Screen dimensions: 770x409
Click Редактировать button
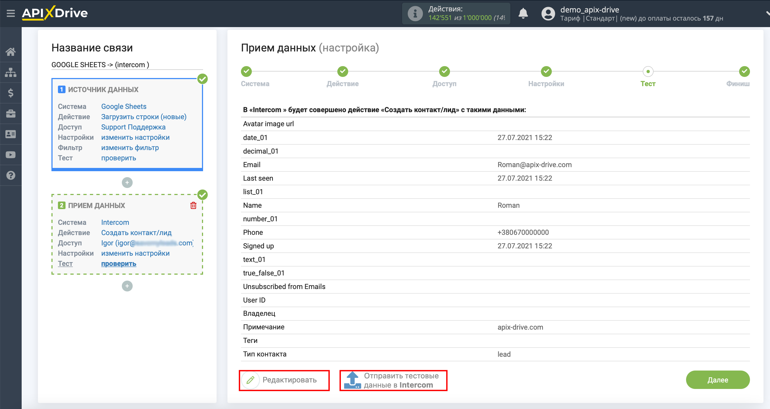click(284, 380)
